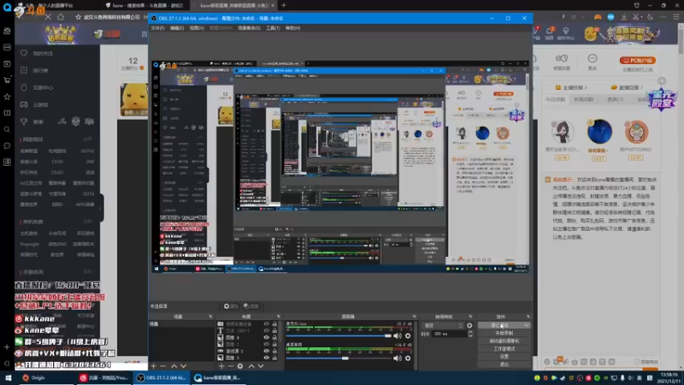Remove the selected scene with minus button
The image size is (684, 385).
coord(162,366)
